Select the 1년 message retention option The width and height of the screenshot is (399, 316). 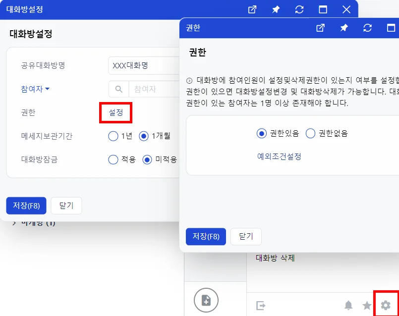(113, 136)
